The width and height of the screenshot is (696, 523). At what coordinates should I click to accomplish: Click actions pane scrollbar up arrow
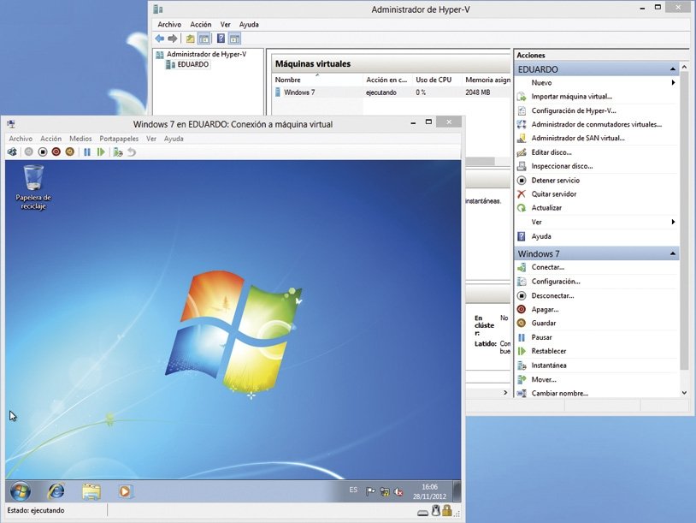coord(684,67)
